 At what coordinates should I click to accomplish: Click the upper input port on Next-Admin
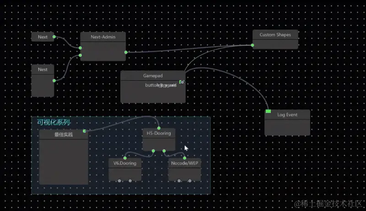(x=81, y=48)
